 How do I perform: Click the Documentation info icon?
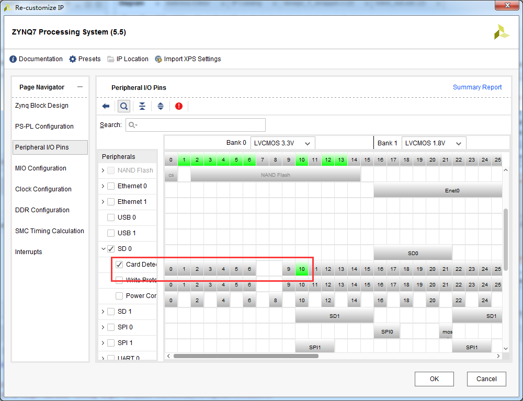[13, 59]
